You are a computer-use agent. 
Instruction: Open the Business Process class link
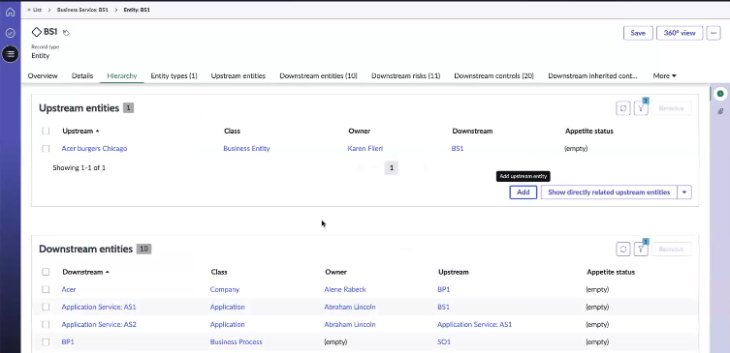tap(236, 341)
